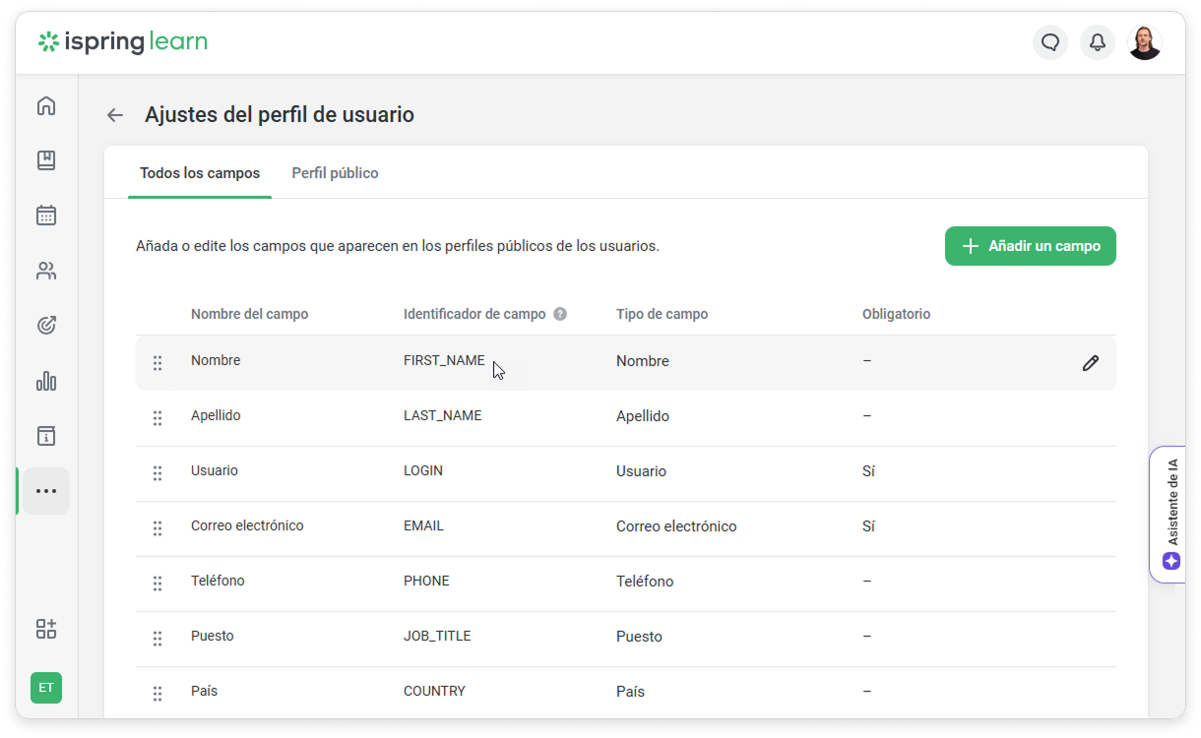Open the Home icon in sidebar

pos(46,106)
